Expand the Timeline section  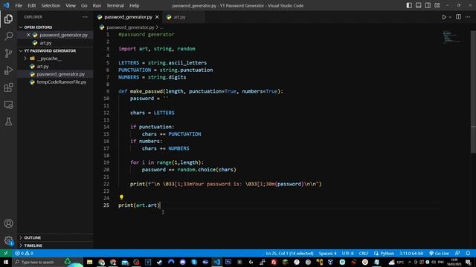(x=55, y=245)
